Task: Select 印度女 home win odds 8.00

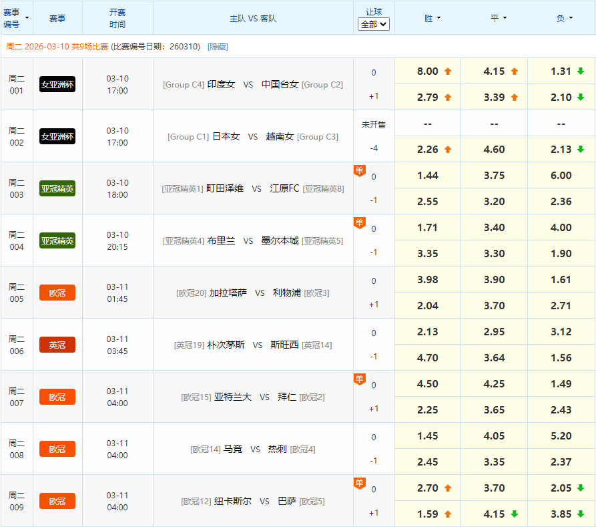Action: [x=428, y=71]
